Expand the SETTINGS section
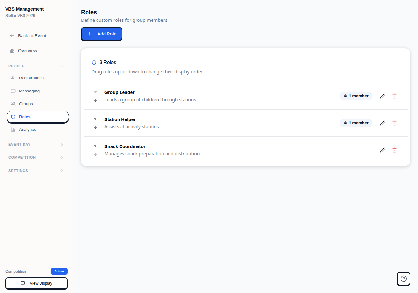Image resolution: width=418 pixels, height=293 pixels. [x=62, y=170]
